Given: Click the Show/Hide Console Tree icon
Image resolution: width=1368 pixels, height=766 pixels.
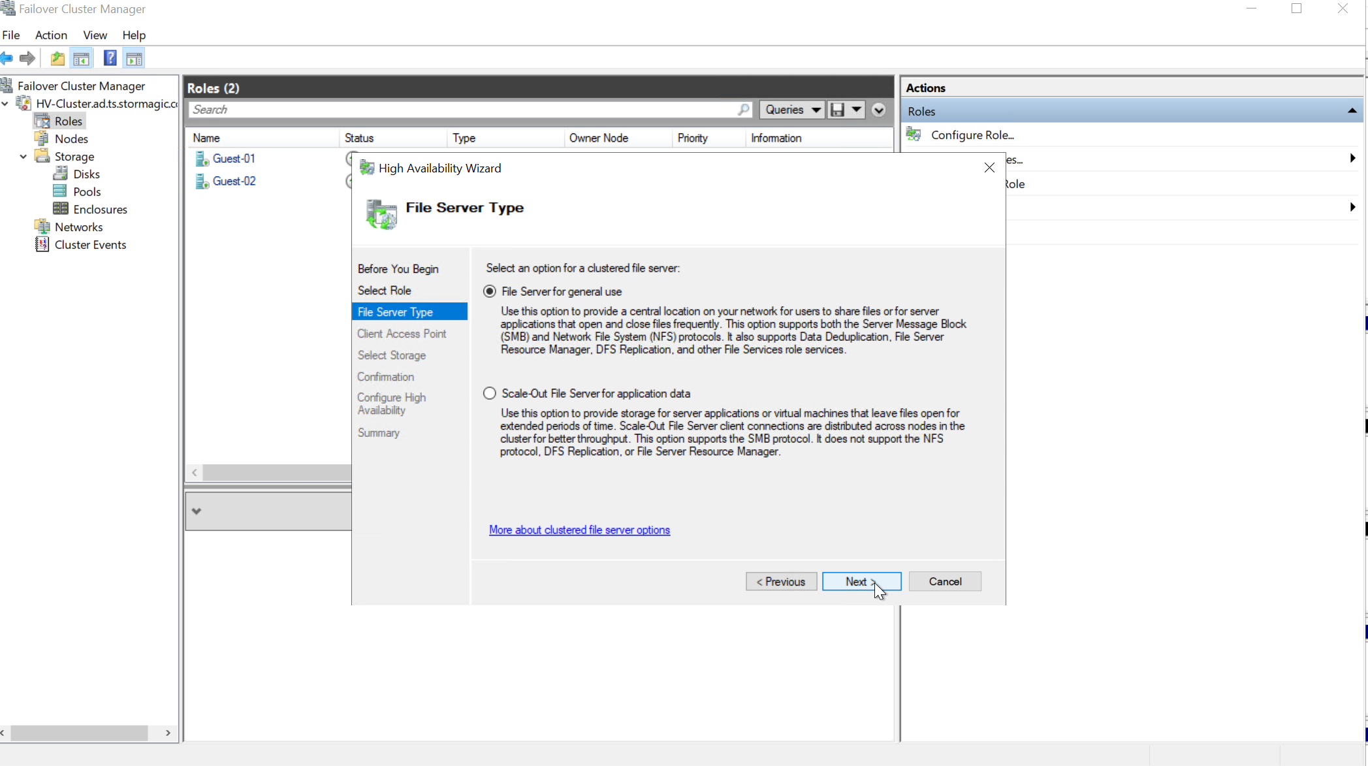Looking at the screenshot, I should point(82,59).
